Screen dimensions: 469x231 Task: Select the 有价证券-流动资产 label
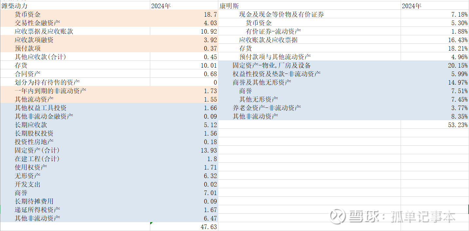[274, 31]
